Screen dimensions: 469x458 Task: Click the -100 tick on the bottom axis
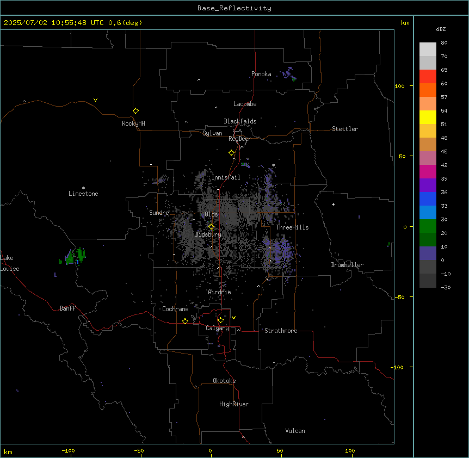pos(68,450)
